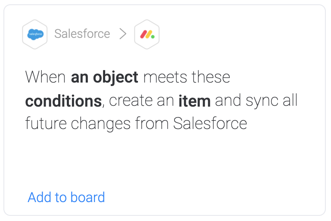Click 'and sync all' text in recipe
The height and width of the screenshot is (221, 331).
tap(256, 101)
